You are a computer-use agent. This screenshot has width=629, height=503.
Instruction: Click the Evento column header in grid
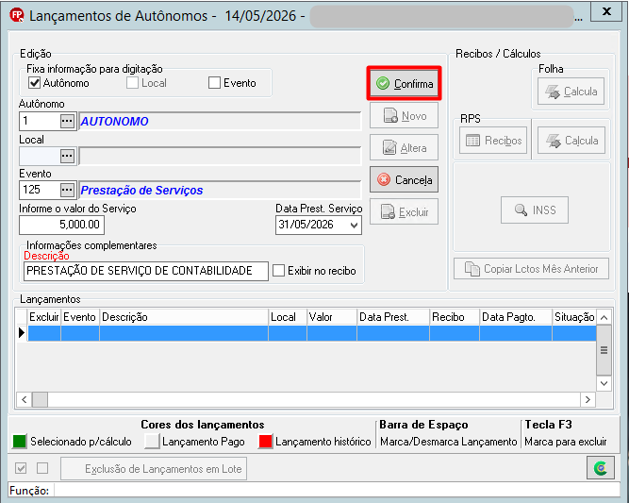point(80,317)
